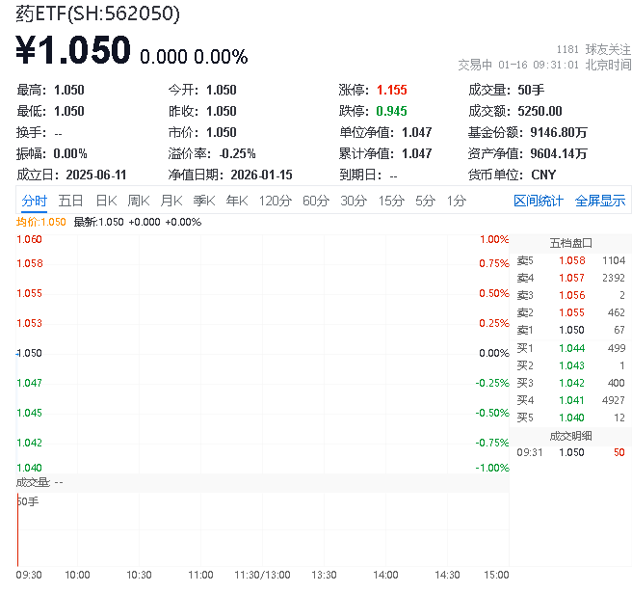The height and width of the screenshot is (593, 632).
Task: Open the 季K chart tab
Action: (x=203, y=201)
